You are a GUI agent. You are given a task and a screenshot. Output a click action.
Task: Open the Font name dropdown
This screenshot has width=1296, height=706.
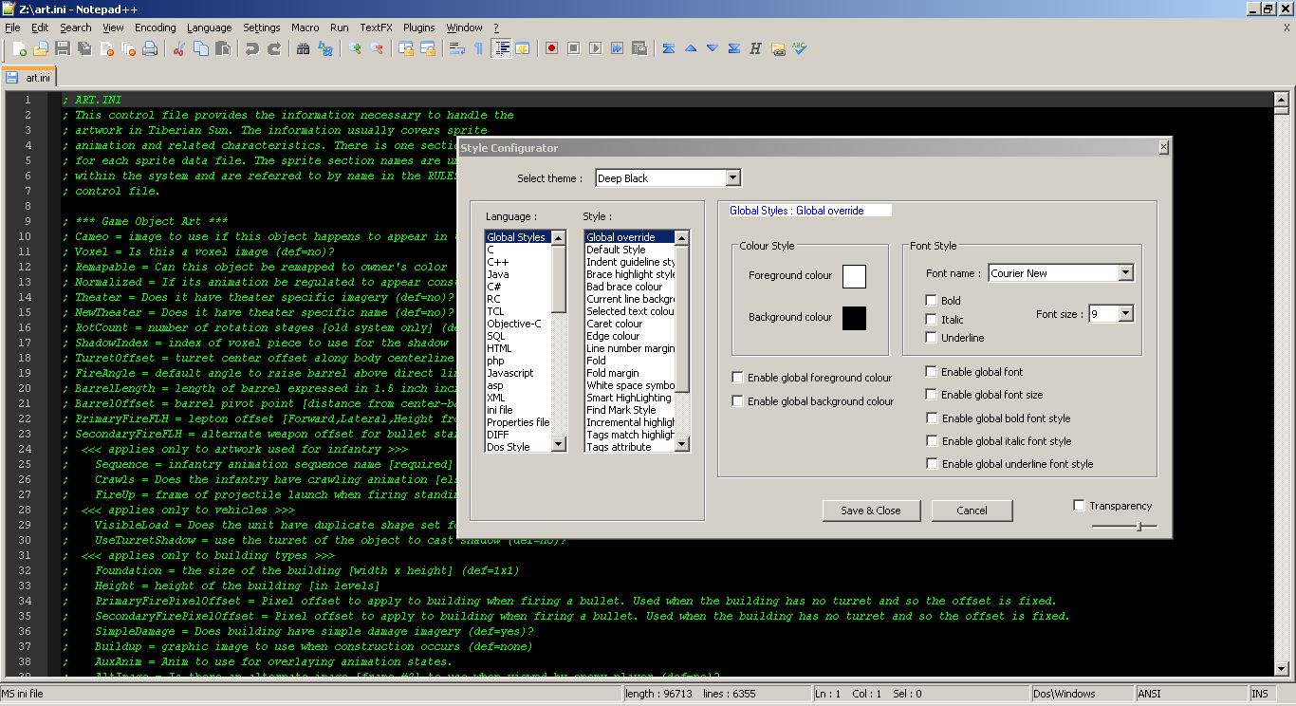click(x=1126, y=272)
